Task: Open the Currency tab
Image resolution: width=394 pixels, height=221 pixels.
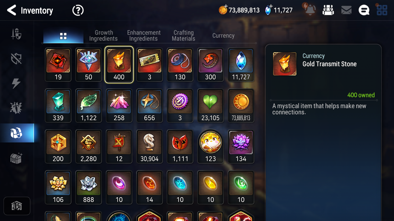Action: coord(223,36)
